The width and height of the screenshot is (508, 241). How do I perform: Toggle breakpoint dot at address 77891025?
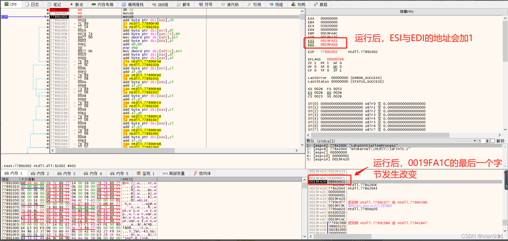48,75
